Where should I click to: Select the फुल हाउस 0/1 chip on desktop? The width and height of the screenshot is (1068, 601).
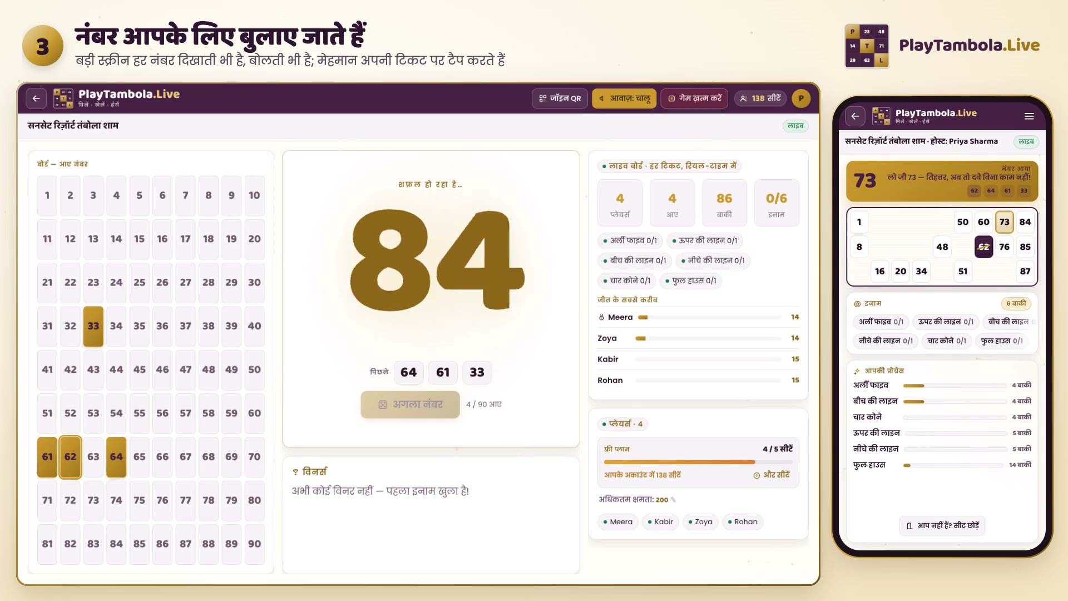[x=690, y=280]
